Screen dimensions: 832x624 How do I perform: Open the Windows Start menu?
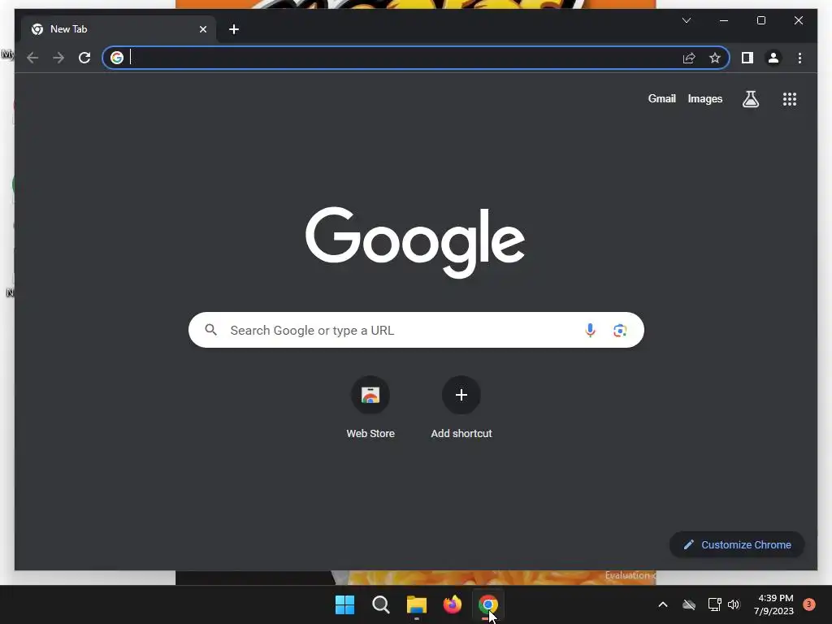[x=344, y=604]
